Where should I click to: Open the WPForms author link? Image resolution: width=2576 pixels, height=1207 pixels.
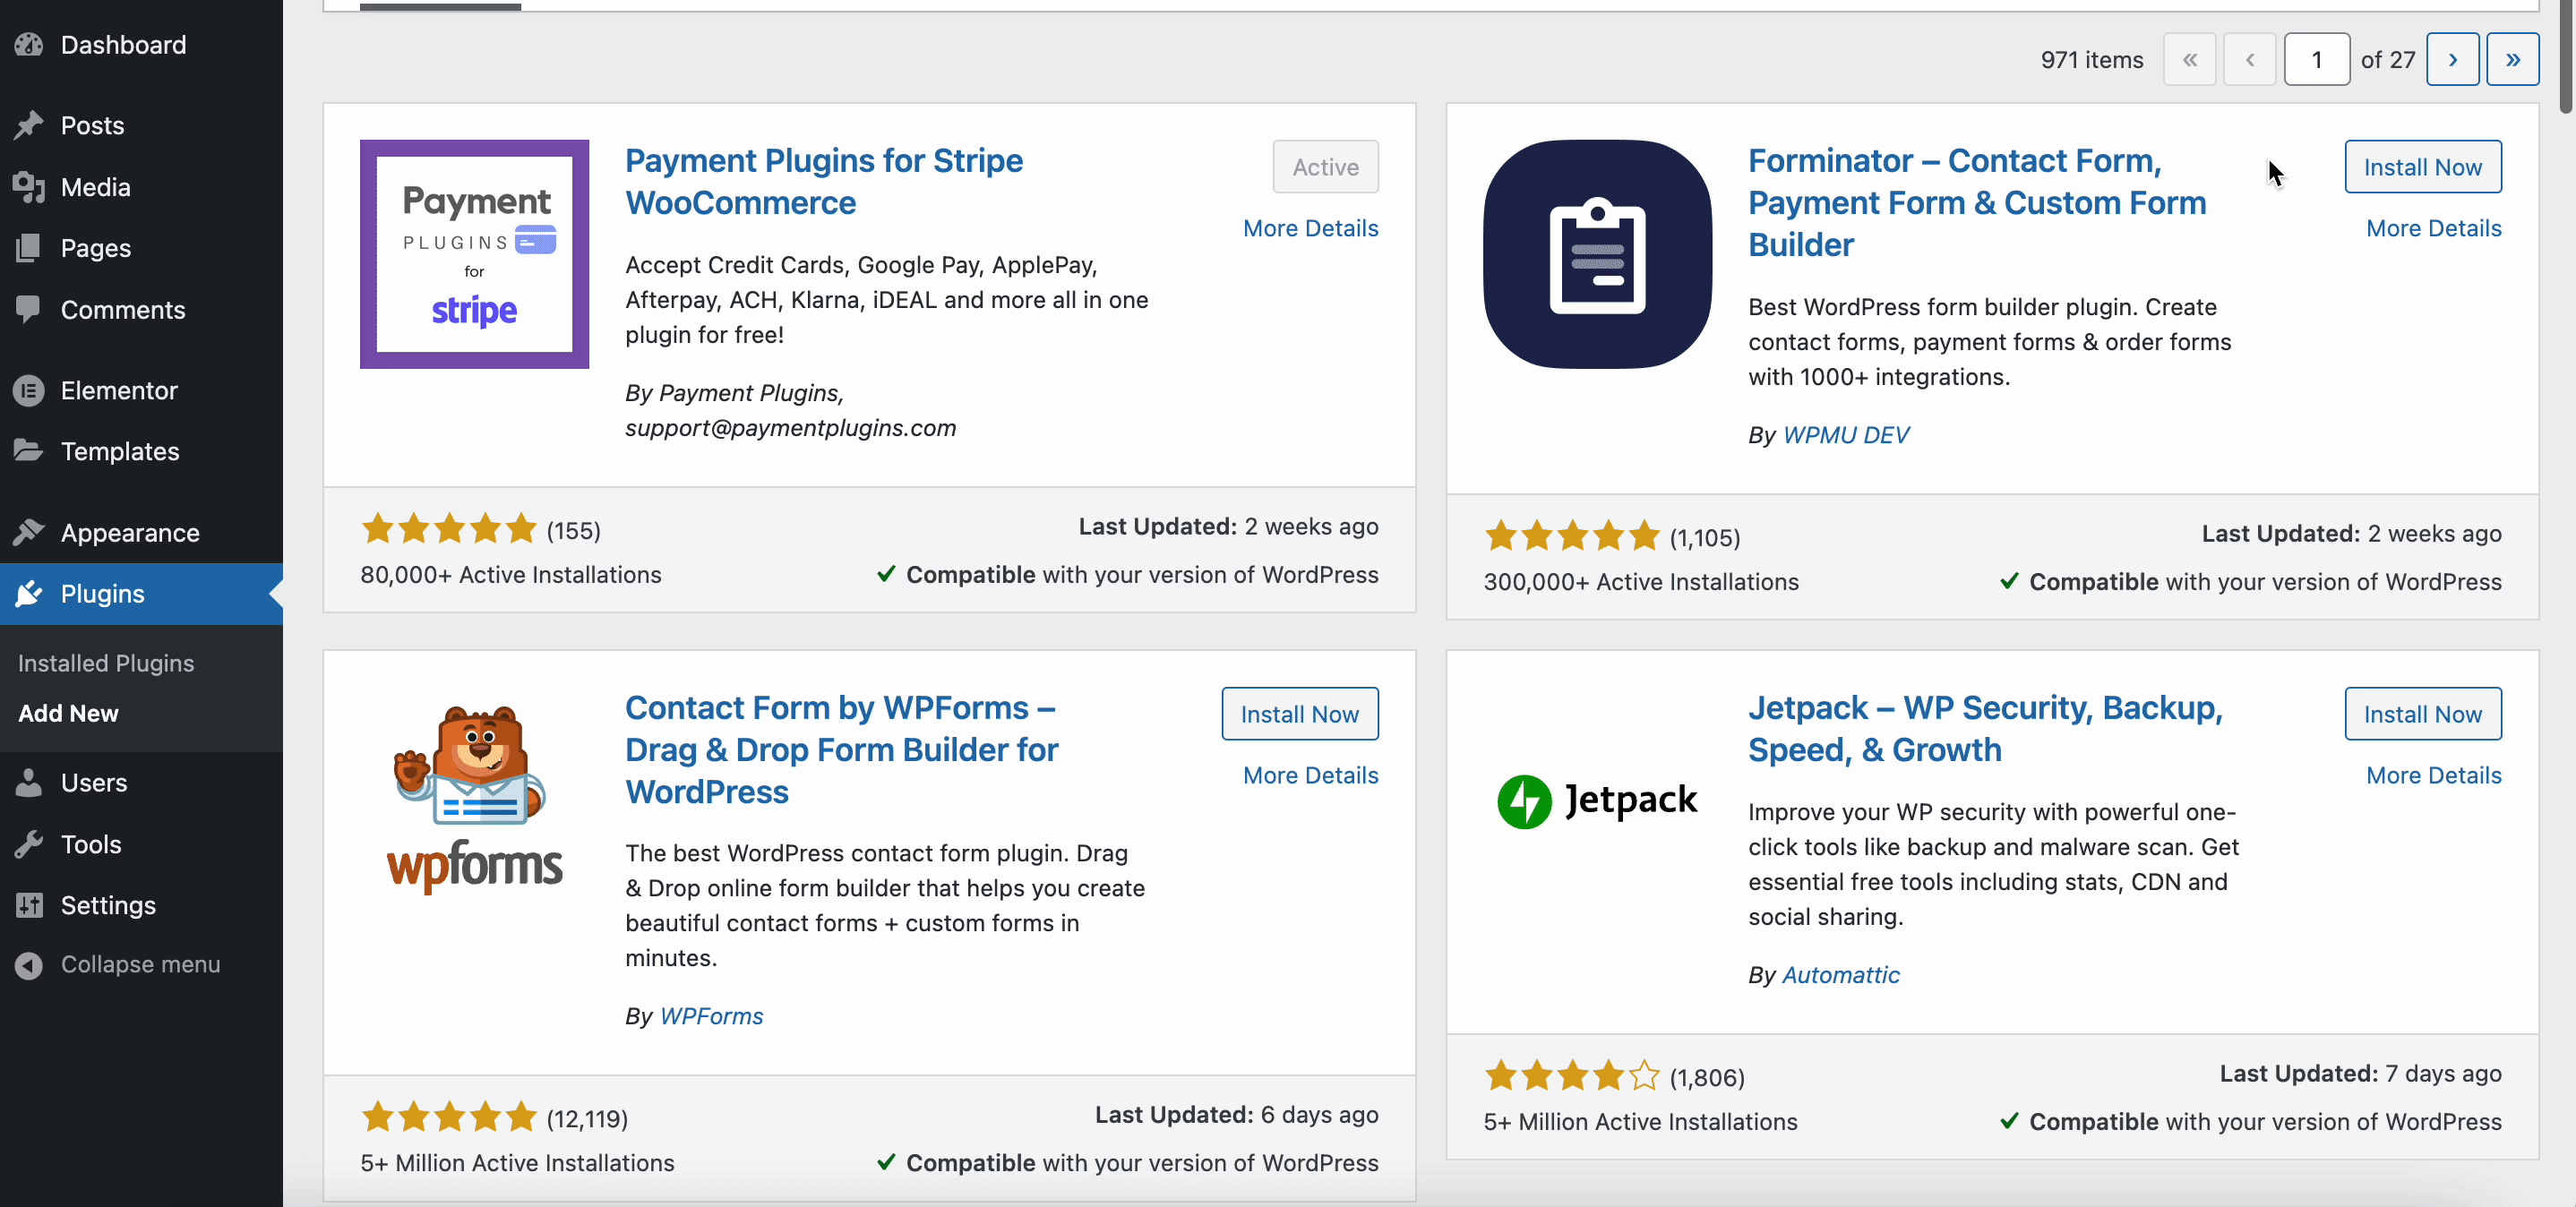(x=711, y=1016)
